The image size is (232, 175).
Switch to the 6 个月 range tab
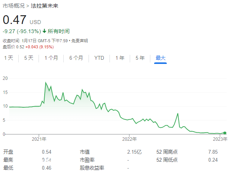click(76, 58)
